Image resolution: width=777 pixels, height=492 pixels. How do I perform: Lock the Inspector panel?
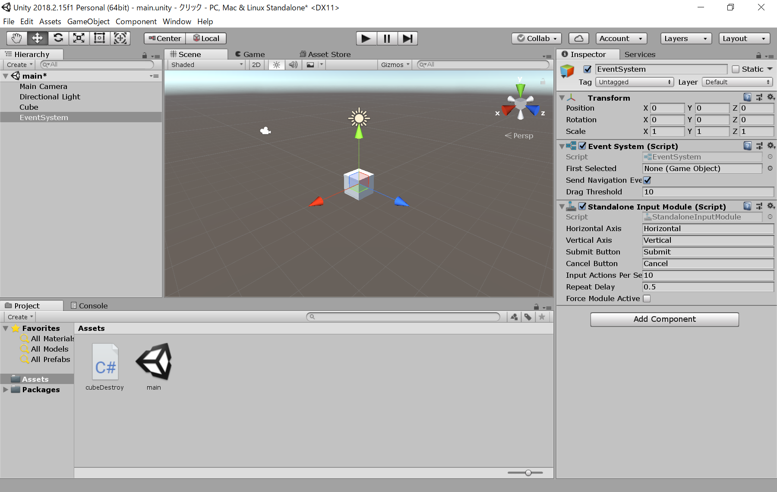click(758, 55)
